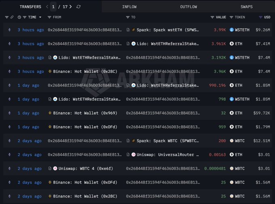This screenshot has height=204, width=275.
Task: Open Spark: Spark wstETH recipient link
Action: (x=168, y=30)
